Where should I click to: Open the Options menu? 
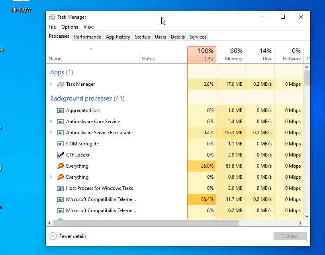tap(70, 27)
